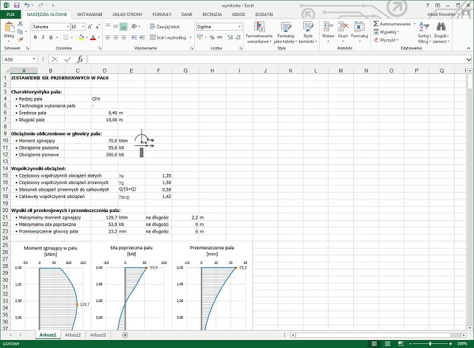Click the zoom slider handle
The image size is (474, 348).
[430, 343]
